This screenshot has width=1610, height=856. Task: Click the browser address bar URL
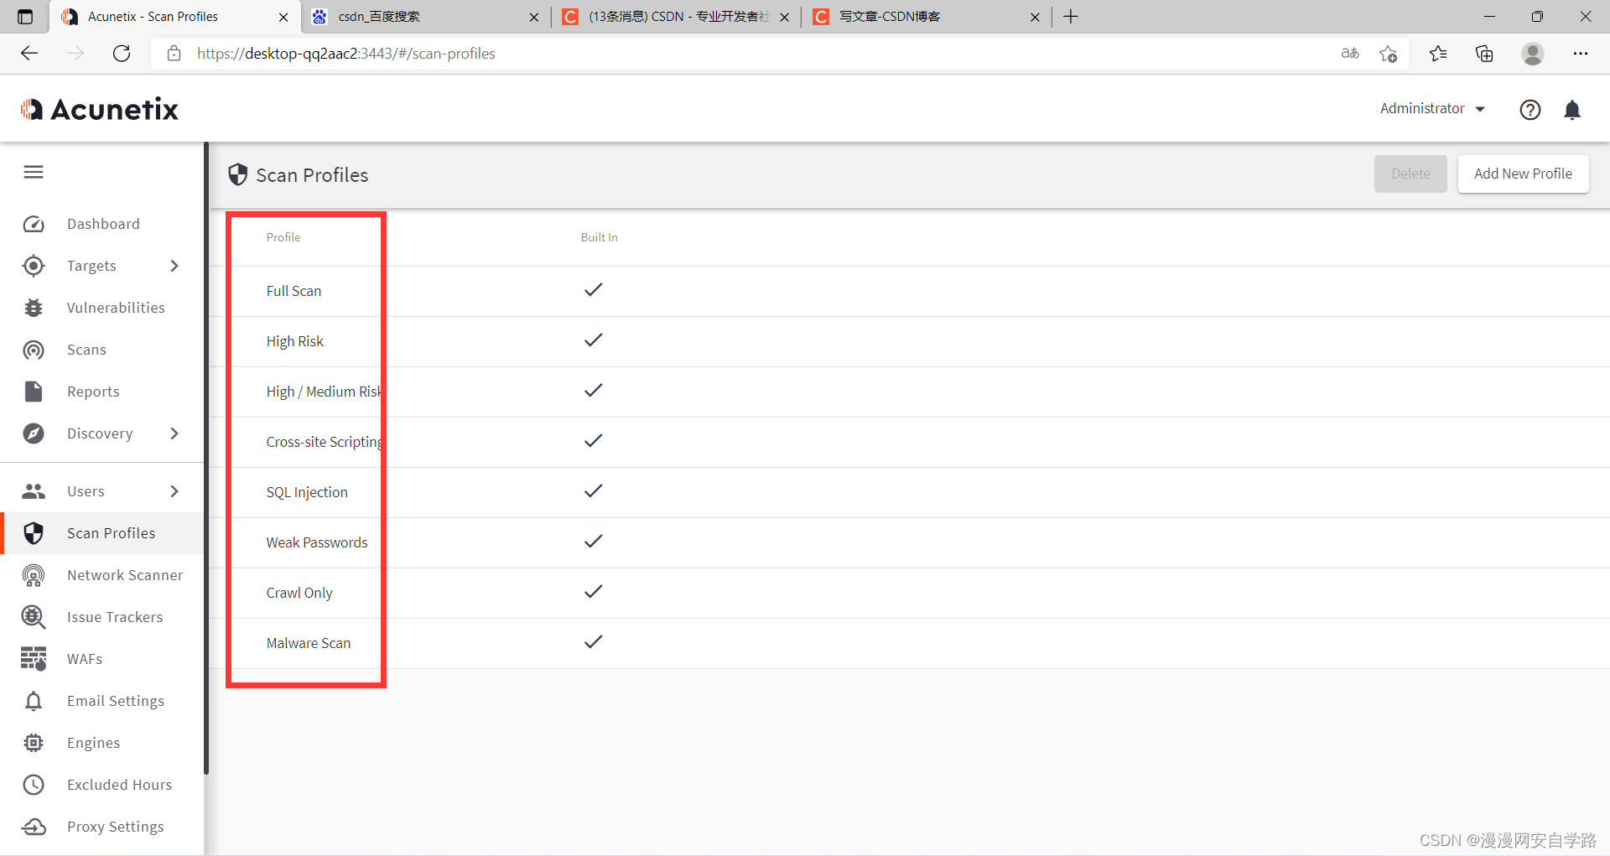(346, 54)
